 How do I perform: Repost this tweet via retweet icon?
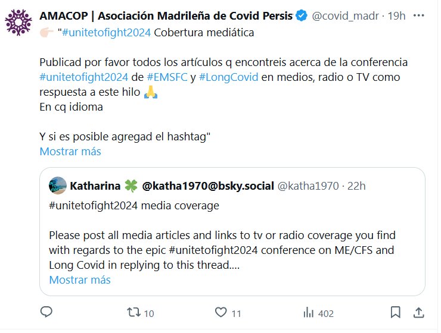[135, 313]
